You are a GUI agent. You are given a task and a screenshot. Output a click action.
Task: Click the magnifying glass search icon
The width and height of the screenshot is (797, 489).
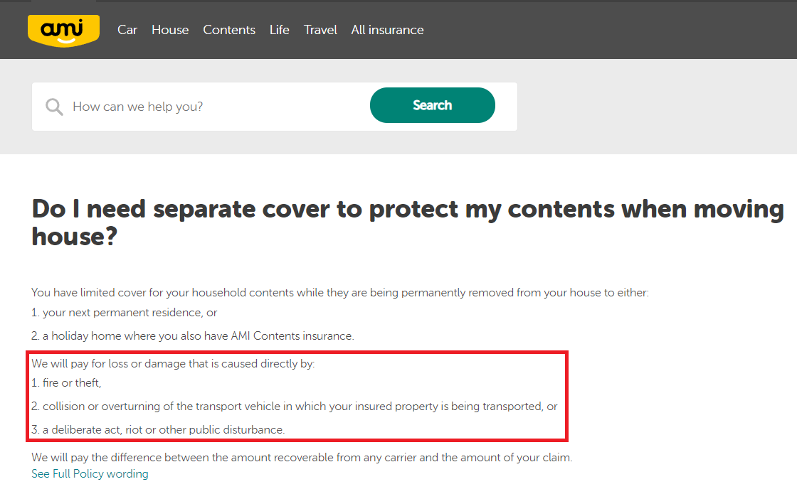(x=54, y=107)
